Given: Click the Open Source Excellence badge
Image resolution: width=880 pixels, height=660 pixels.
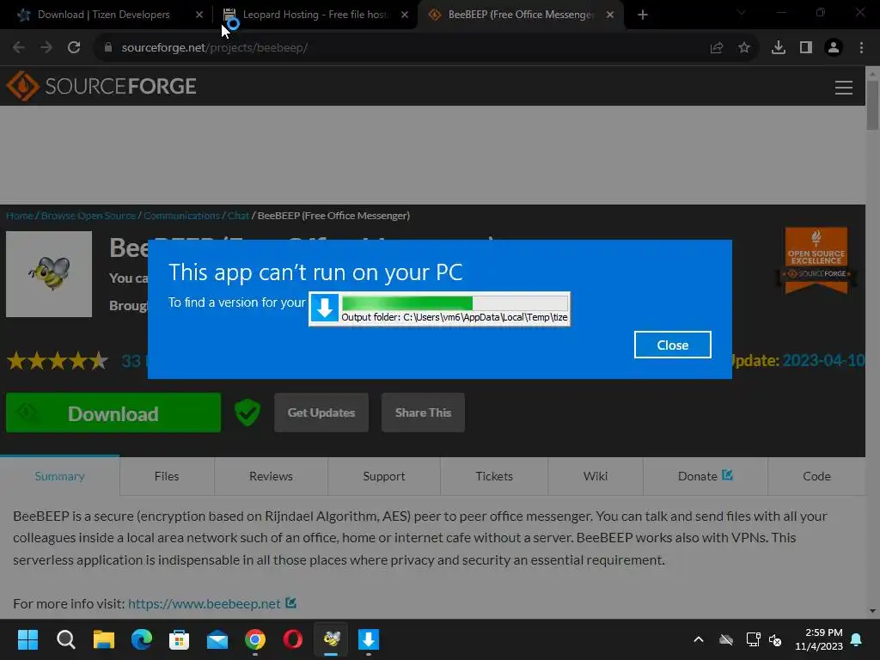Looking at the screenshot, I should [x=816, y=260].
